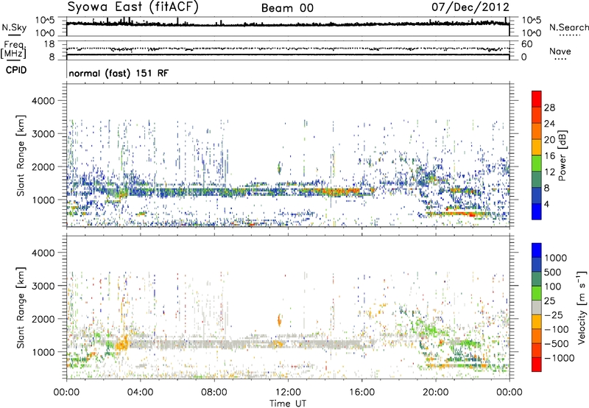Click the 'Time UT' axis title
Image resolution: width=589 pixels, height=408 pixels.
pos(288,404)
